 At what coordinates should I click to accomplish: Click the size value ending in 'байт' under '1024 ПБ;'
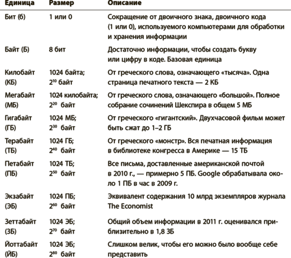point(62,206)
